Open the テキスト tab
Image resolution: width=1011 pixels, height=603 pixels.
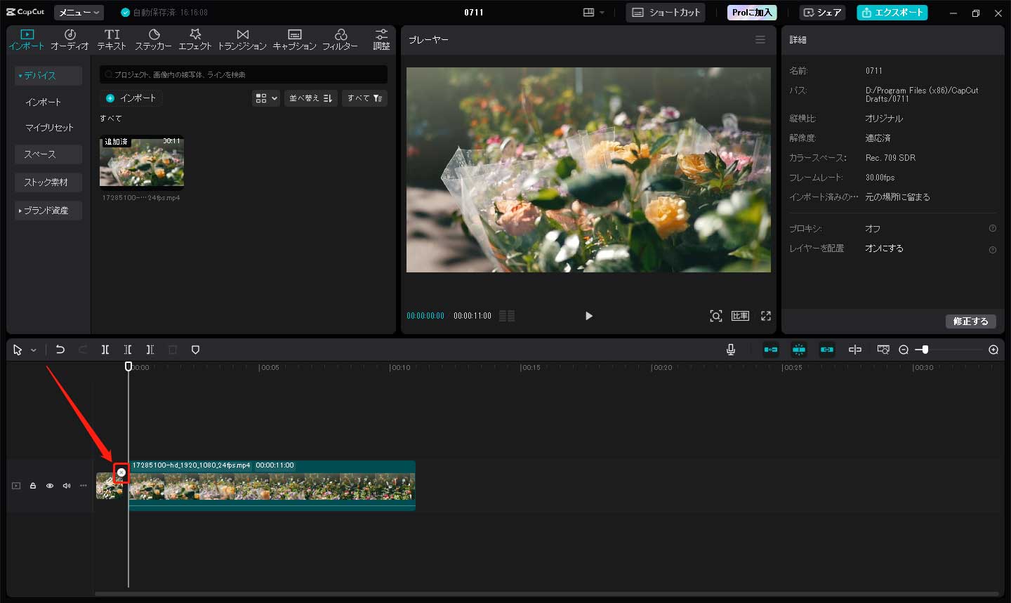point(112,39)
